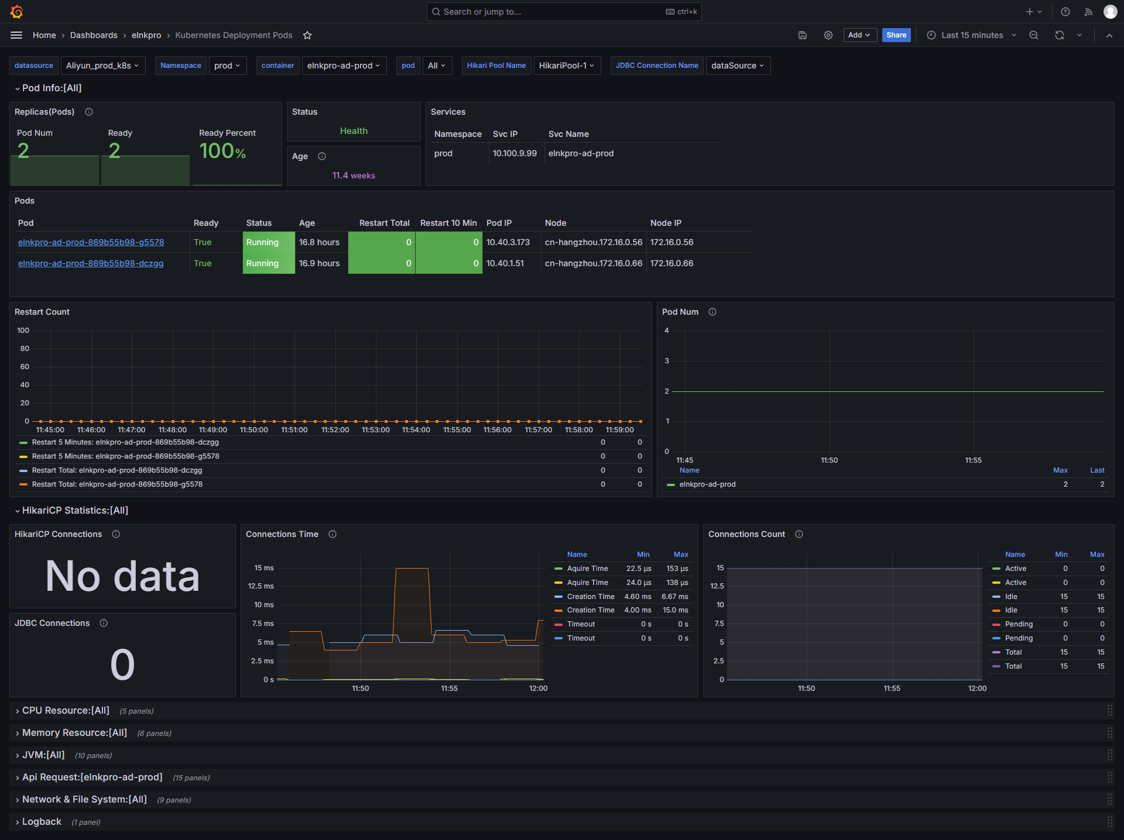
Task: Click Restart Total dczgg legend color swatch
Action: pos(23,470)
